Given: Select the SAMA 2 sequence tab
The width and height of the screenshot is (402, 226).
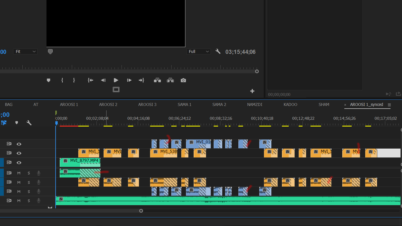Looking at the screenshot, I should click(x=219, y=104).
